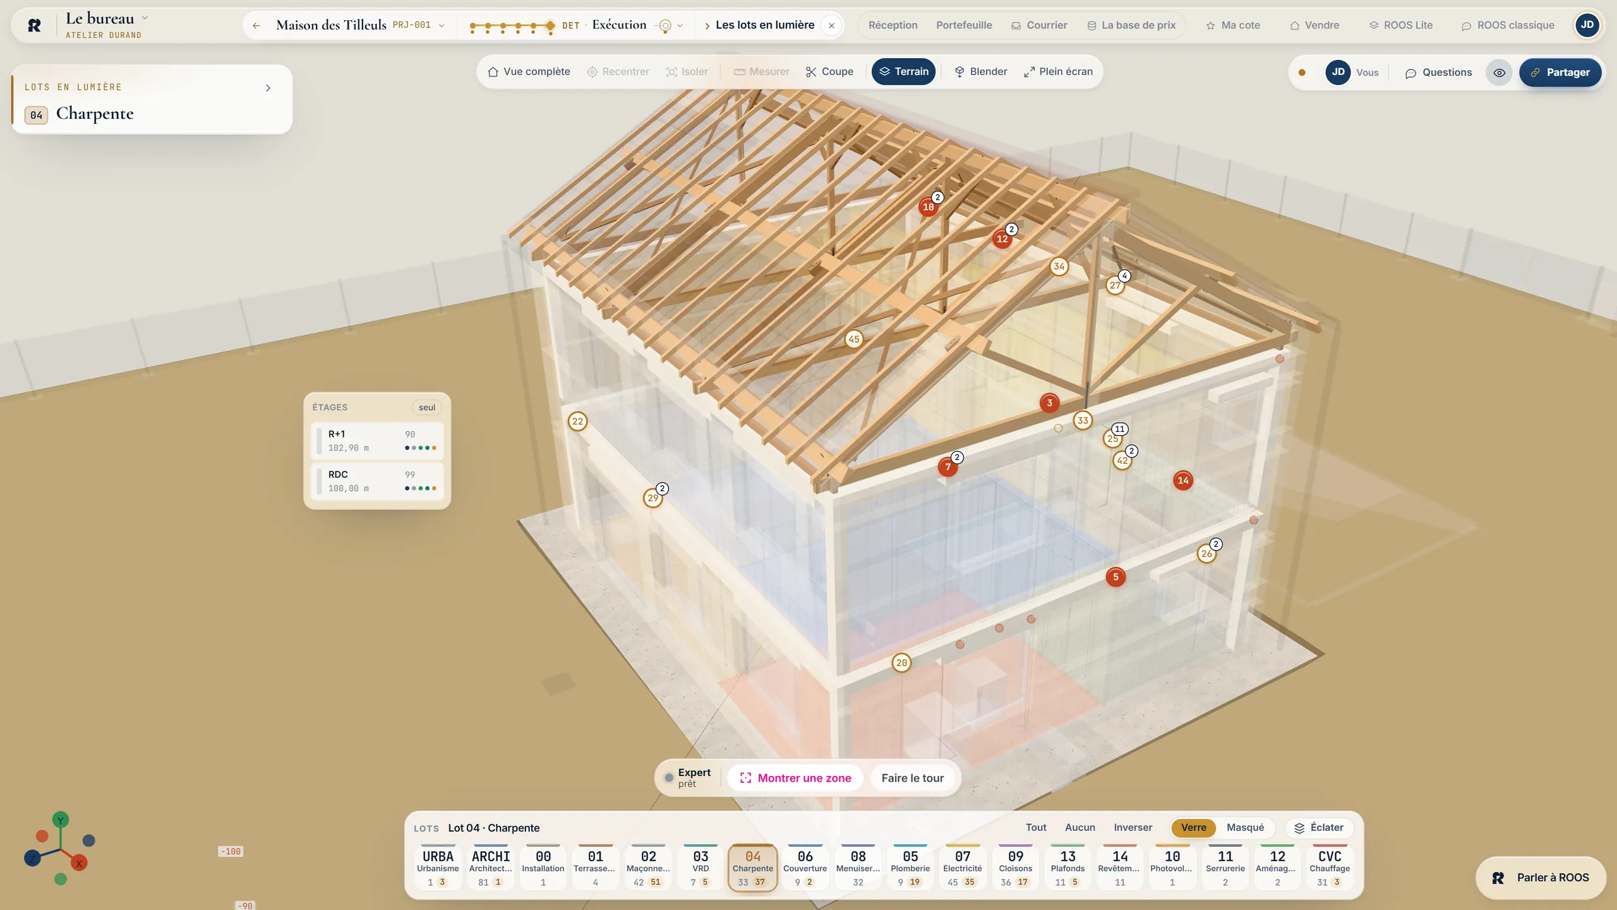Click the Éclater layers icon

pyautogui.click(x=1299, y=828)
